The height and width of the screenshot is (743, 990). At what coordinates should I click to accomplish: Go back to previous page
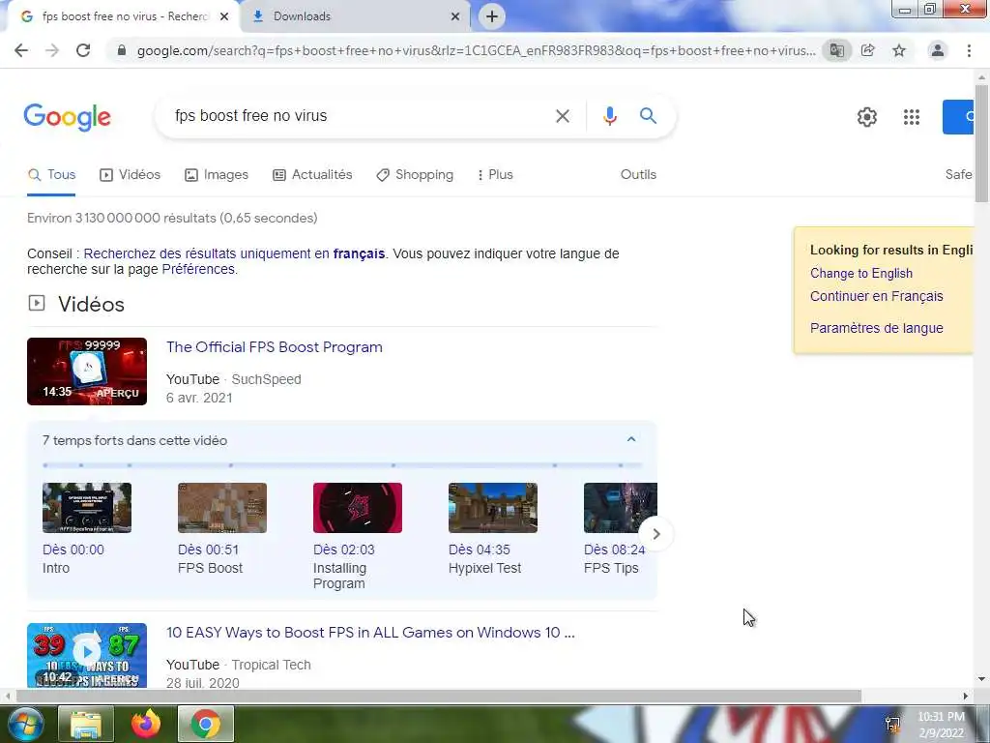(x=21, y=50)
